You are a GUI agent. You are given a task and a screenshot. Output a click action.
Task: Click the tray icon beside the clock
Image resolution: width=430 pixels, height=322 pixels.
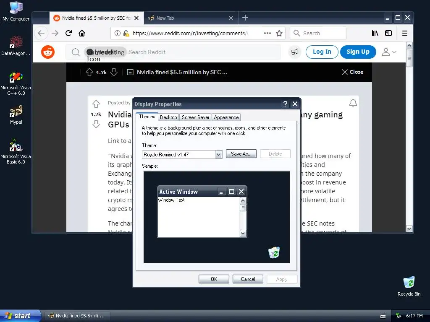point(399,316)
